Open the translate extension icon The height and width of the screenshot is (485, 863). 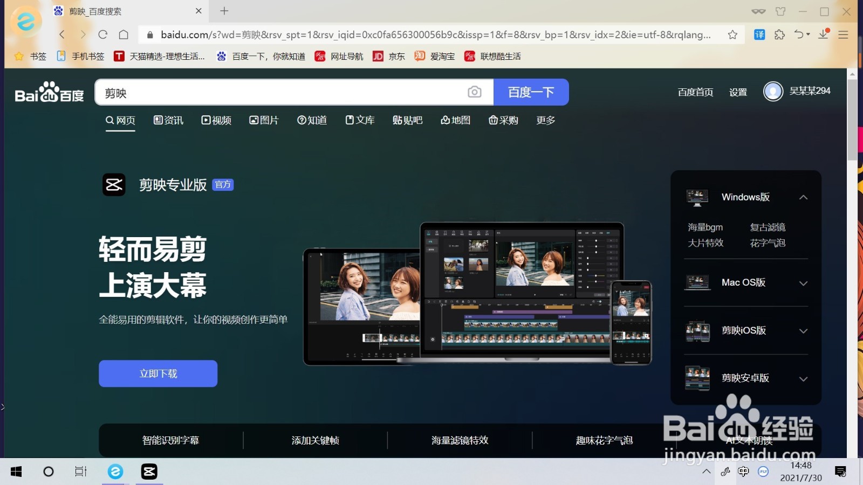(759, 34)
